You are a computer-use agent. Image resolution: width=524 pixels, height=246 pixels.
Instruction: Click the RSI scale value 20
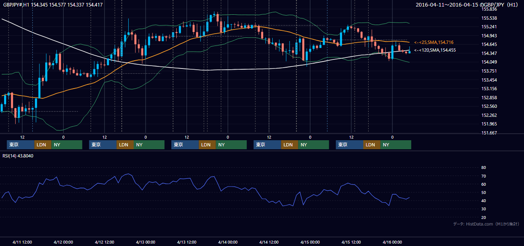tap(483, 217)
